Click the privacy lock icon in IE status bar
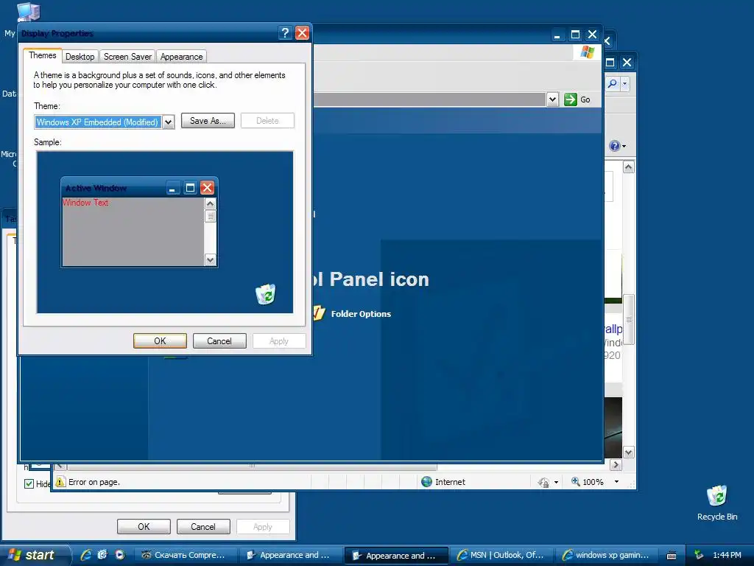 pos(544,482)
